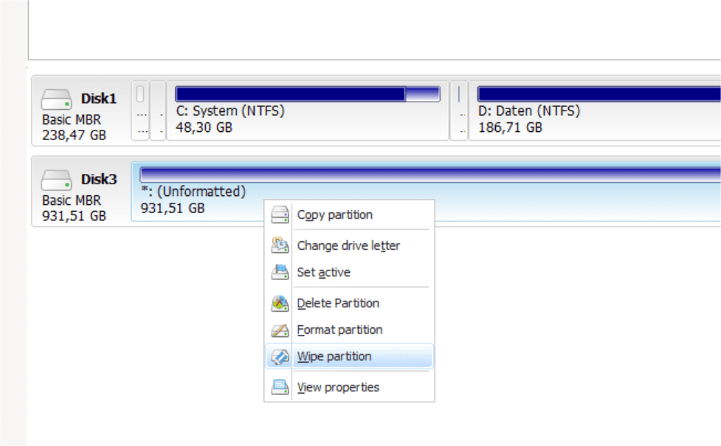Click the Disk3 label text
The height and width of the screenshot is (446, 721).
click(x=99, y=180)
